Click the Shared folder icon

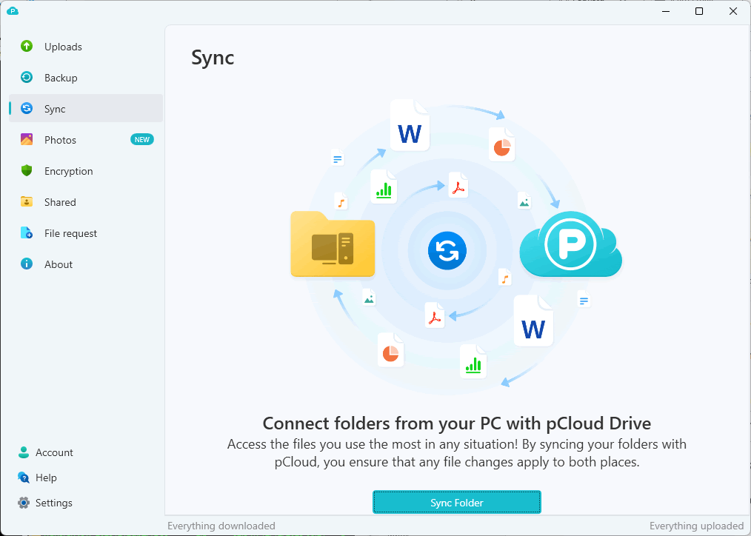coord(27,202)
